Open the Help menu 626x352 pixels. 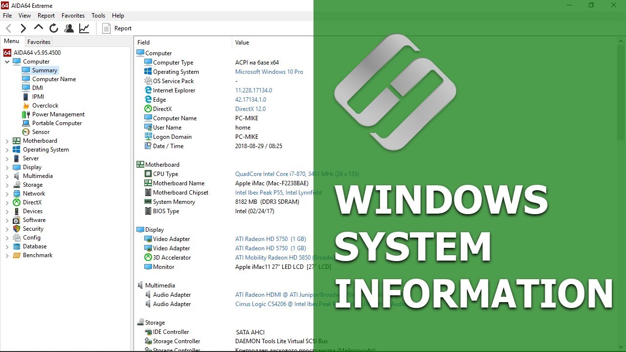pyautogui.click(x=118, y=16)
